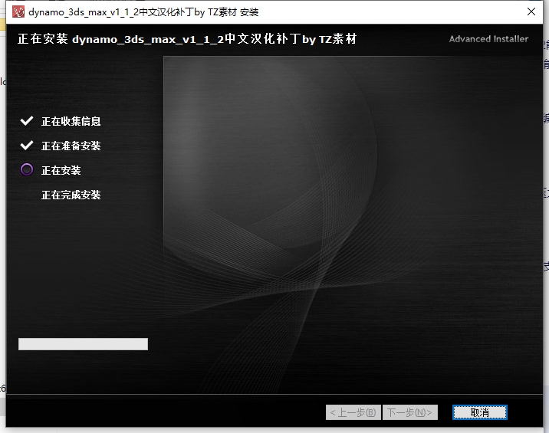Click the install progress bar

[83, 344]
